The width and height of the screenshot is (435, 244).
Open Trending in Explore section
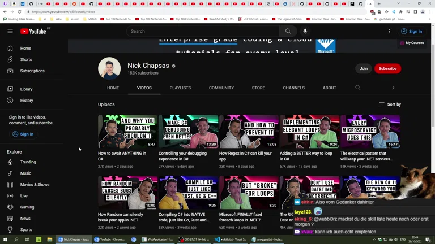tap(28, 162)
